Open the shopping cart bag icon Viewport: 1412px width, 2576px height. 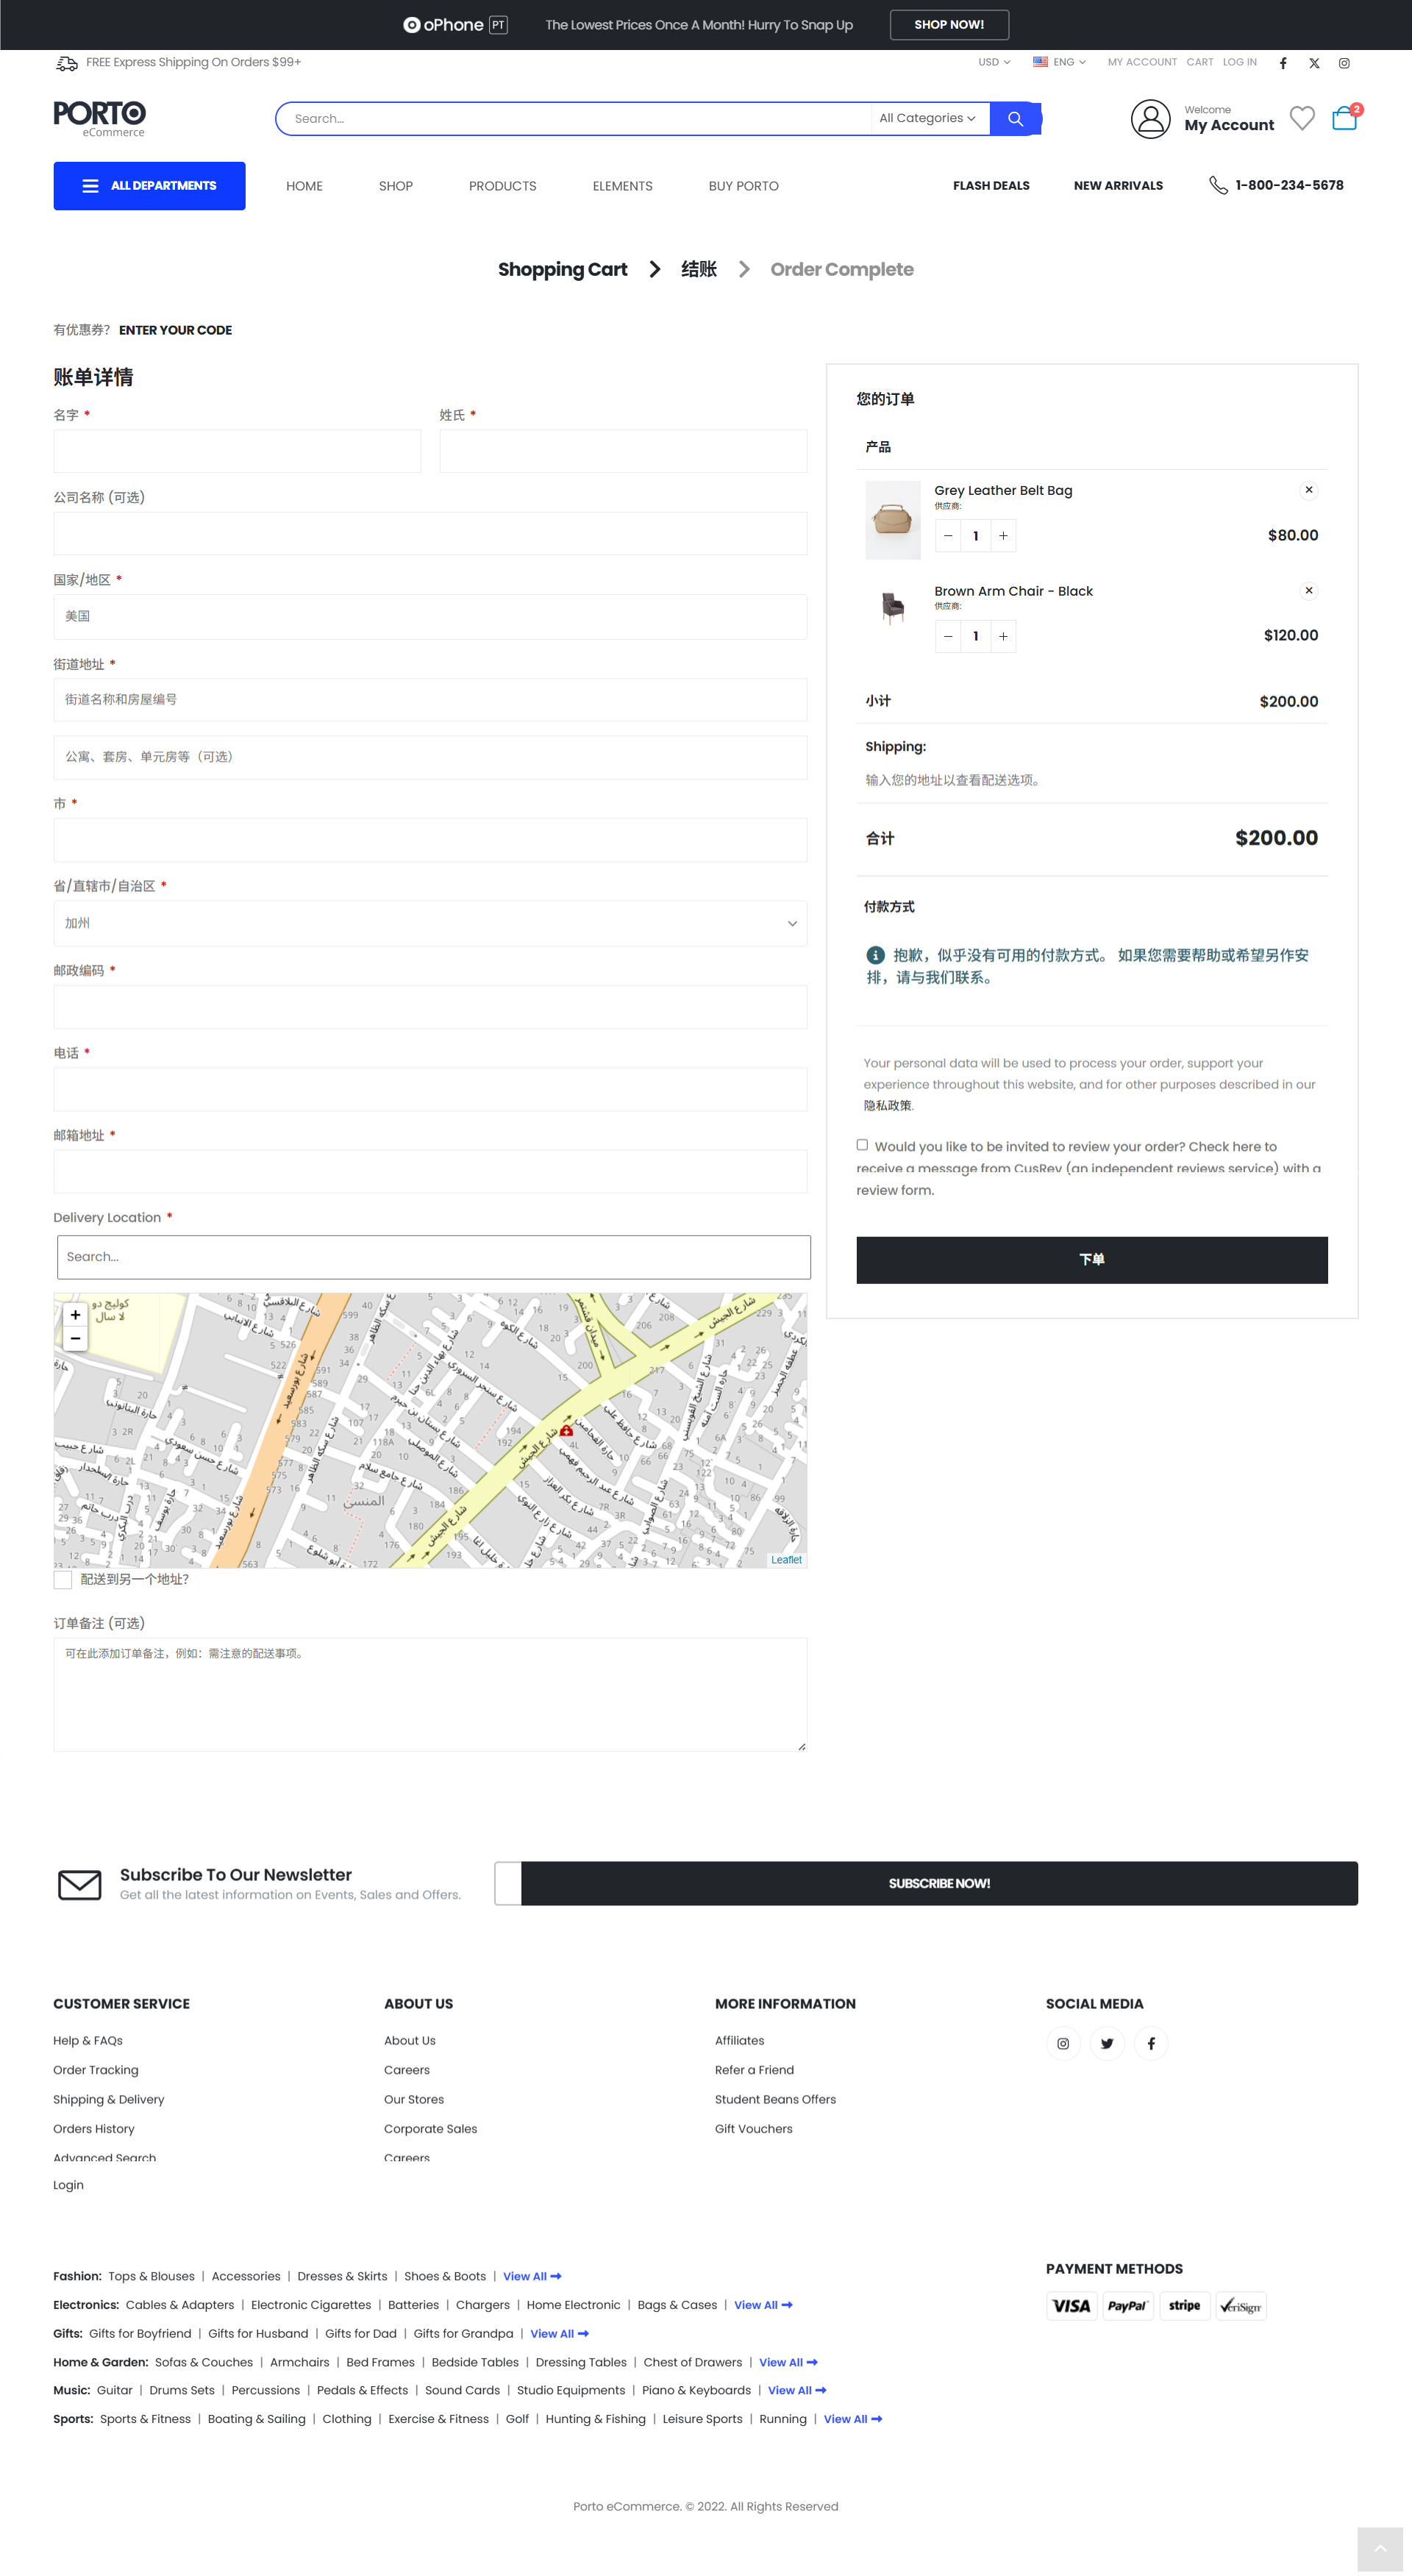click(1344, 119)
